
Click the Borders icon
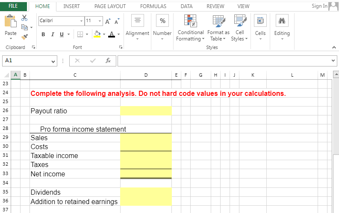tap(80, 34)
